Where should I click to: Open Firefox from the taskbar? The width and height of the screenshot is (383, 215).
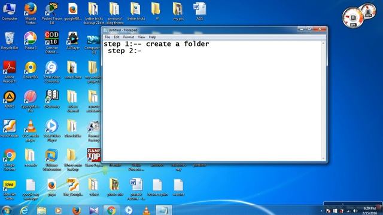77,210
